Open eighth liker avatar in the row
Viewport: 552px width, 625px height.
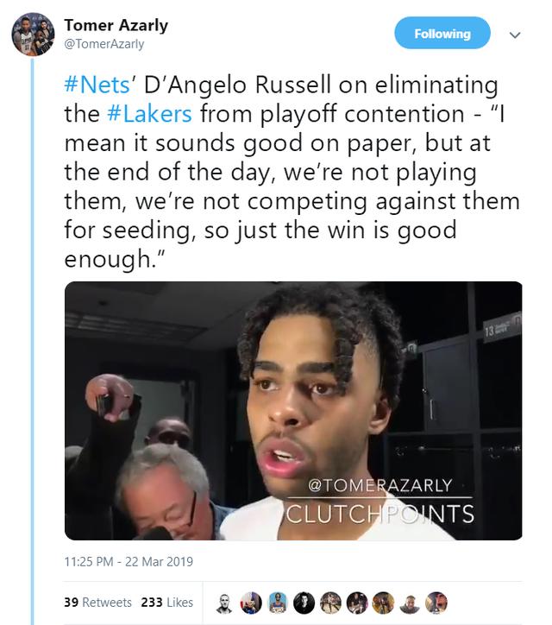[x=410, y=603]
